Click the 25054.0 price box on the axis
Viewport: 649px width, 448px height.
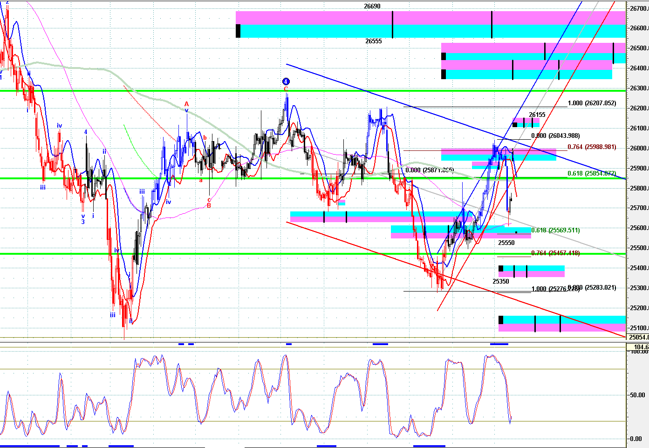click(638, 337)
